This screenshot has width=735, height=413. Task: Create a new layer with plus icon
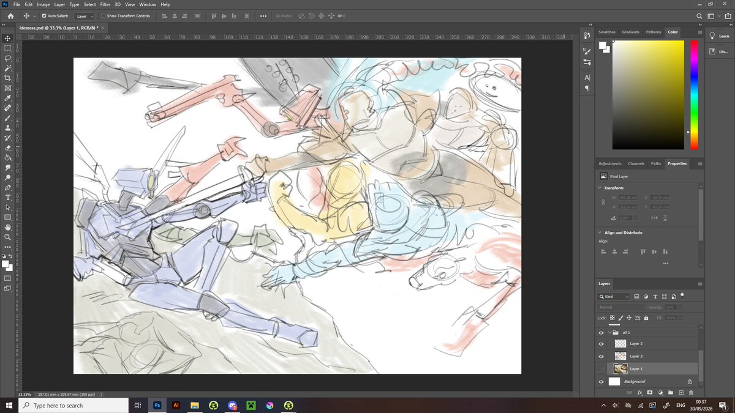pos(680,392)
